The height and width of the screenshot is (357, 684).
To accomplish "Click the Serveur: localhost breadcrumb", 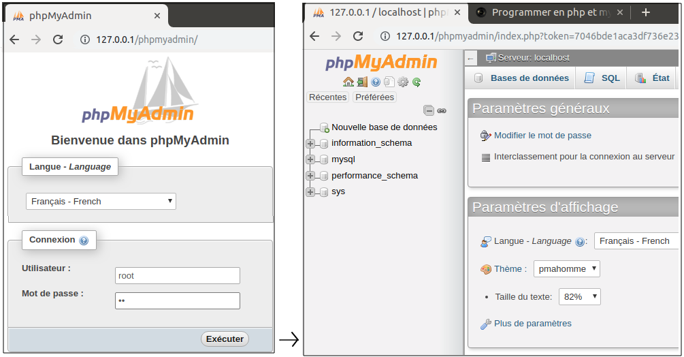I will click(x=528, y=58).
